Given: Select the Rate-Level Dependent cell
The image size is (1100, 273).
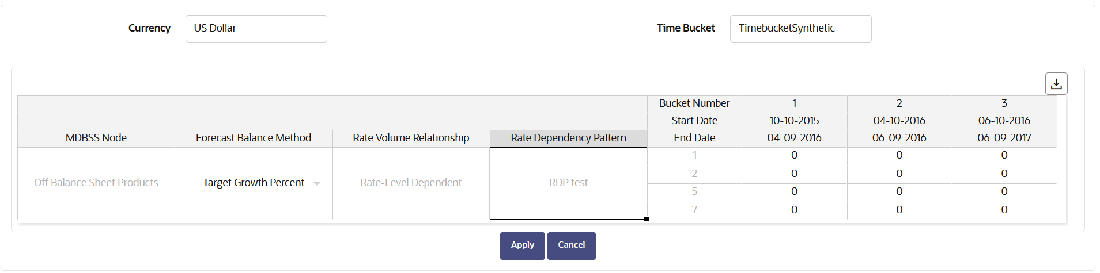Looking at the screenshot, I should tap(411, 183).
